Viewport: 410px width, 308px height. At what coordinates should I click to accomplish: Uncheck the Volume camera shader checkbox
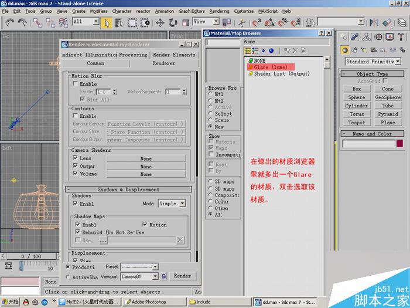[76, 173]
